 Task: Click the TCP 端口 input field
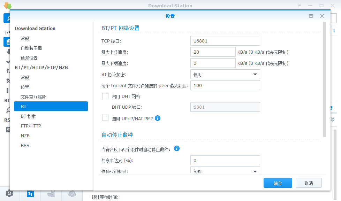click(225, 41)
